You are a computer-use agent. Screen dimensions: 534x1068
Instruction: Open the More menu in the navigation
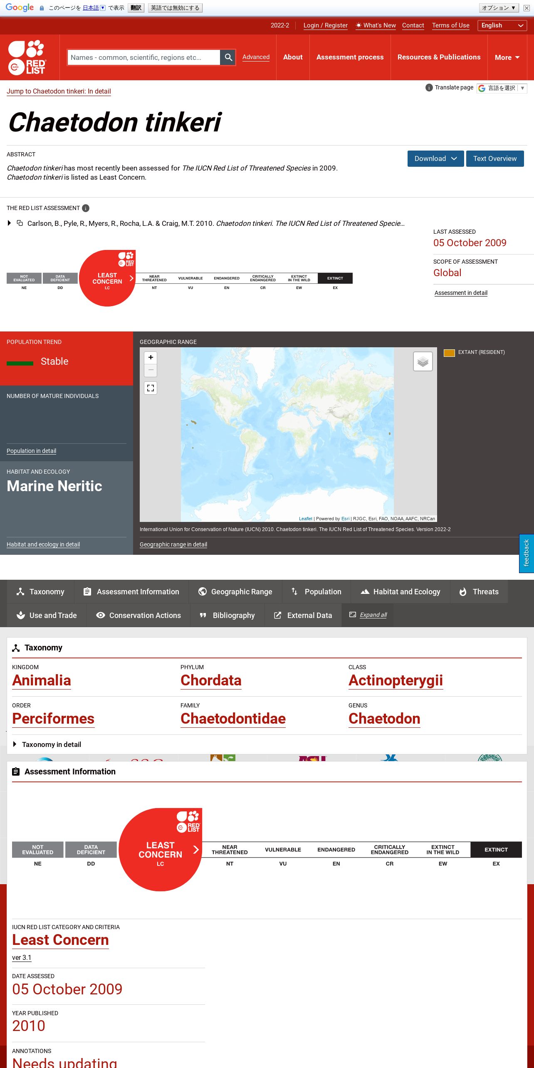click(507, 57)
